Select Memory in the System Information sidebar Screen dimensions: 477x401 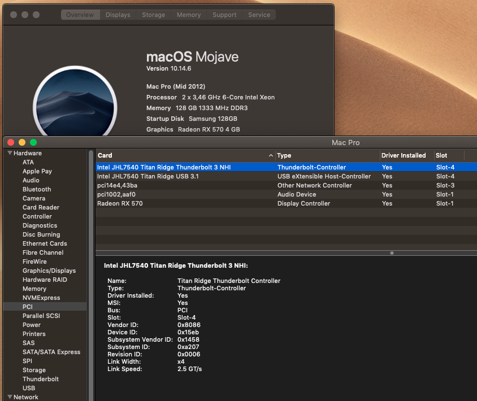[34, 289]
